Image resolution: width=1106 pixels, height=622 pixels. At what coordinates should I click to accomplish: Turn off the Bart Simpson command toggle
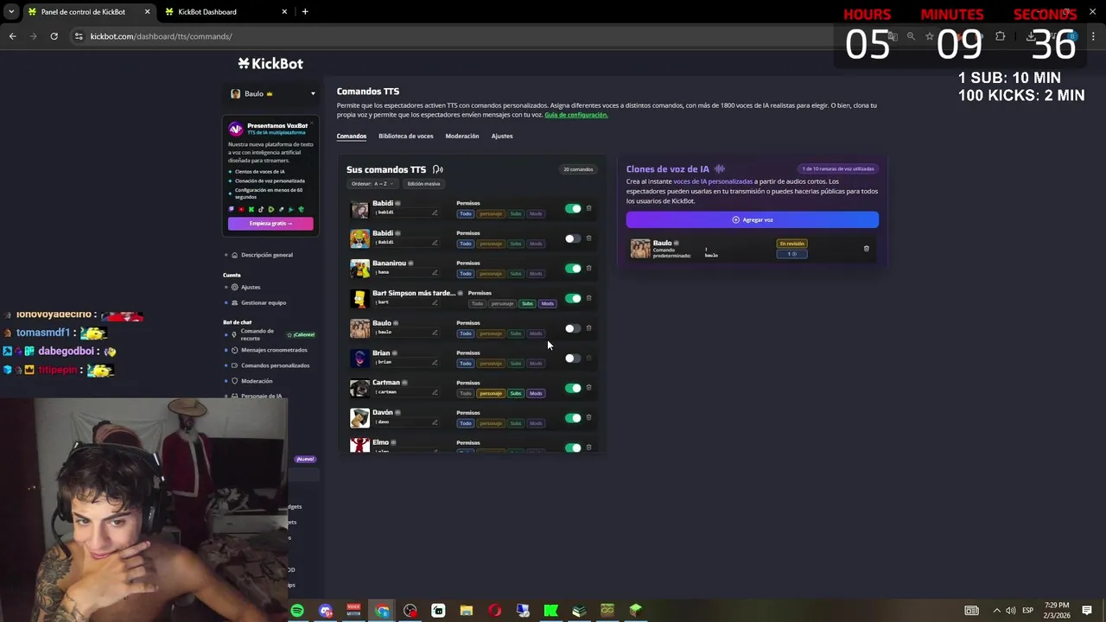573,298
